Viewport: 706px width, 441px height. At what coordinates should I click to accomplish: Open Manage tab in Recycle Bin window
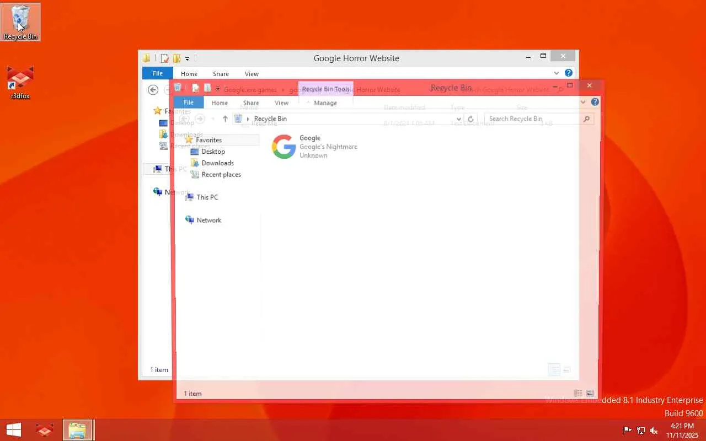coord(325,103)
